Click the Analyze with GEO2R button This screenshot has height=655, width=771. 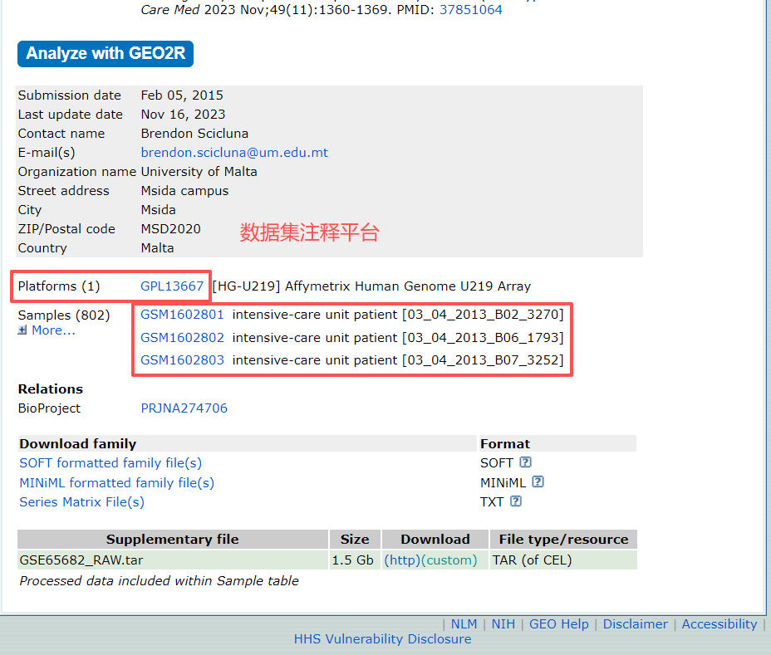106,54
